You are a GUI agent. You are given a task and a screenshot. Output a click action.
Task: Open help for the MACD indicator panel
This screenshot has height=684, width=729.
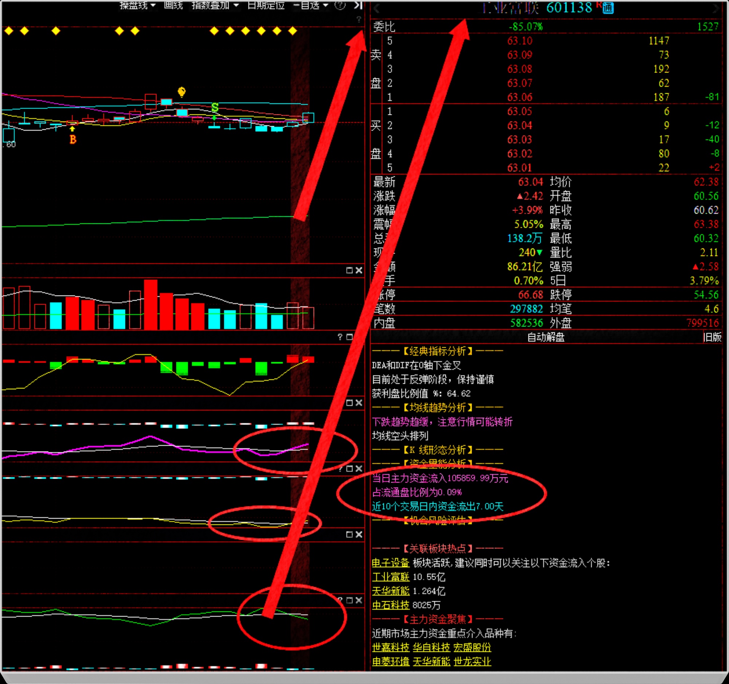[340, 336]
